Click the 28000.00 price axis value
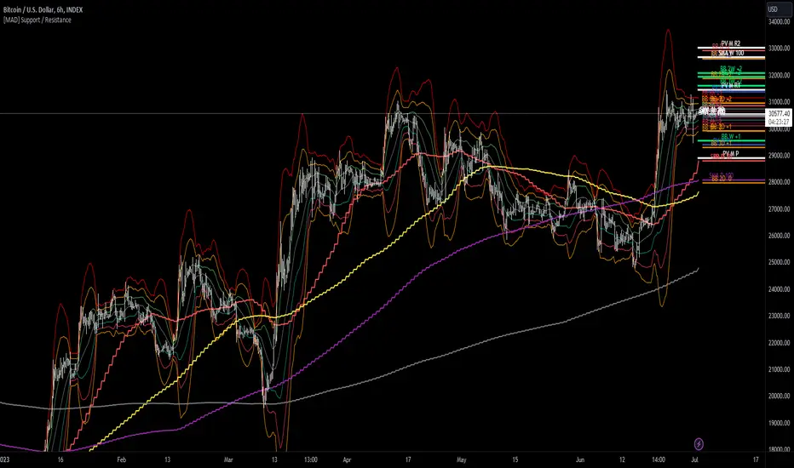Screen dimensions: 794x468 point(779,182)
